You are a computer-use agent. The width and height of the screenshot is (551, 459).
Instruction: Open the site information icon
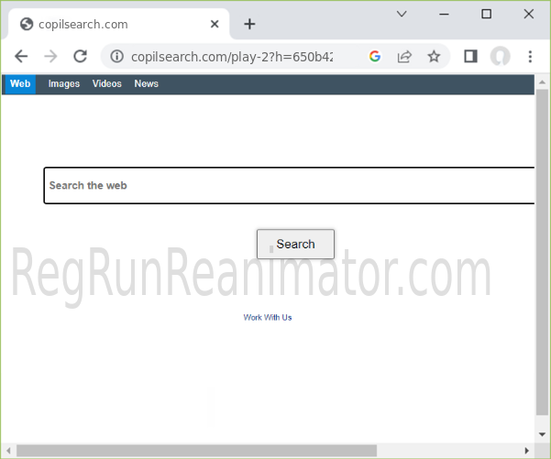coord(116,57)
